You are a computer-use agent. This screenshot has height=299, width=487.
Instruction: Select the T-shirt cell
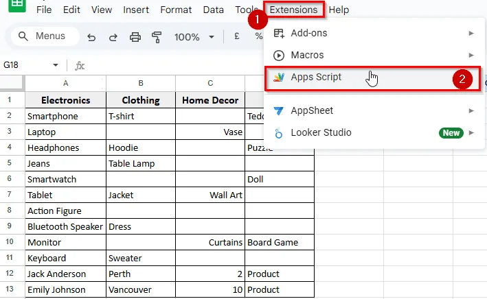(x=141, y=116)
